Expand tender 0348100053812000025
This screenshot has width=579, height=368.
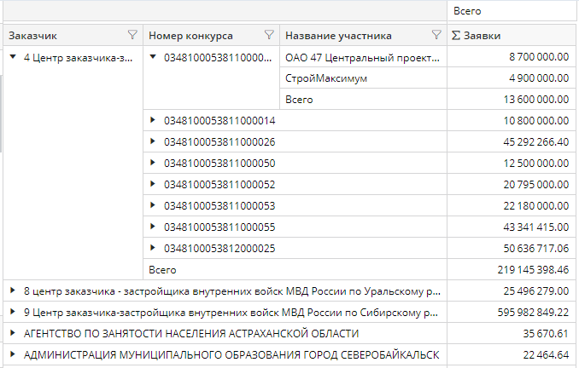[154, 248]
